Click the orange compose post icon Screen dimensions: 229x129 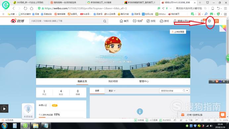216,21
